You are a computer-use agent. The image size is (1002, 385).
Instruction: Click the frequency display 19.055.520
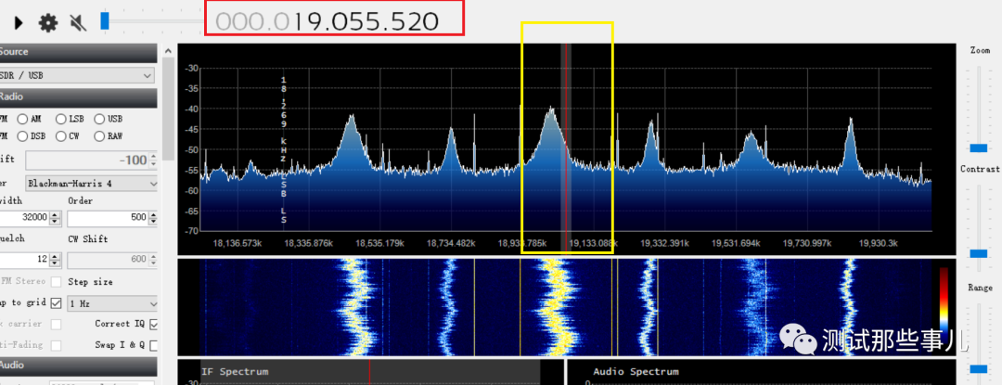(x=327, y=22)
